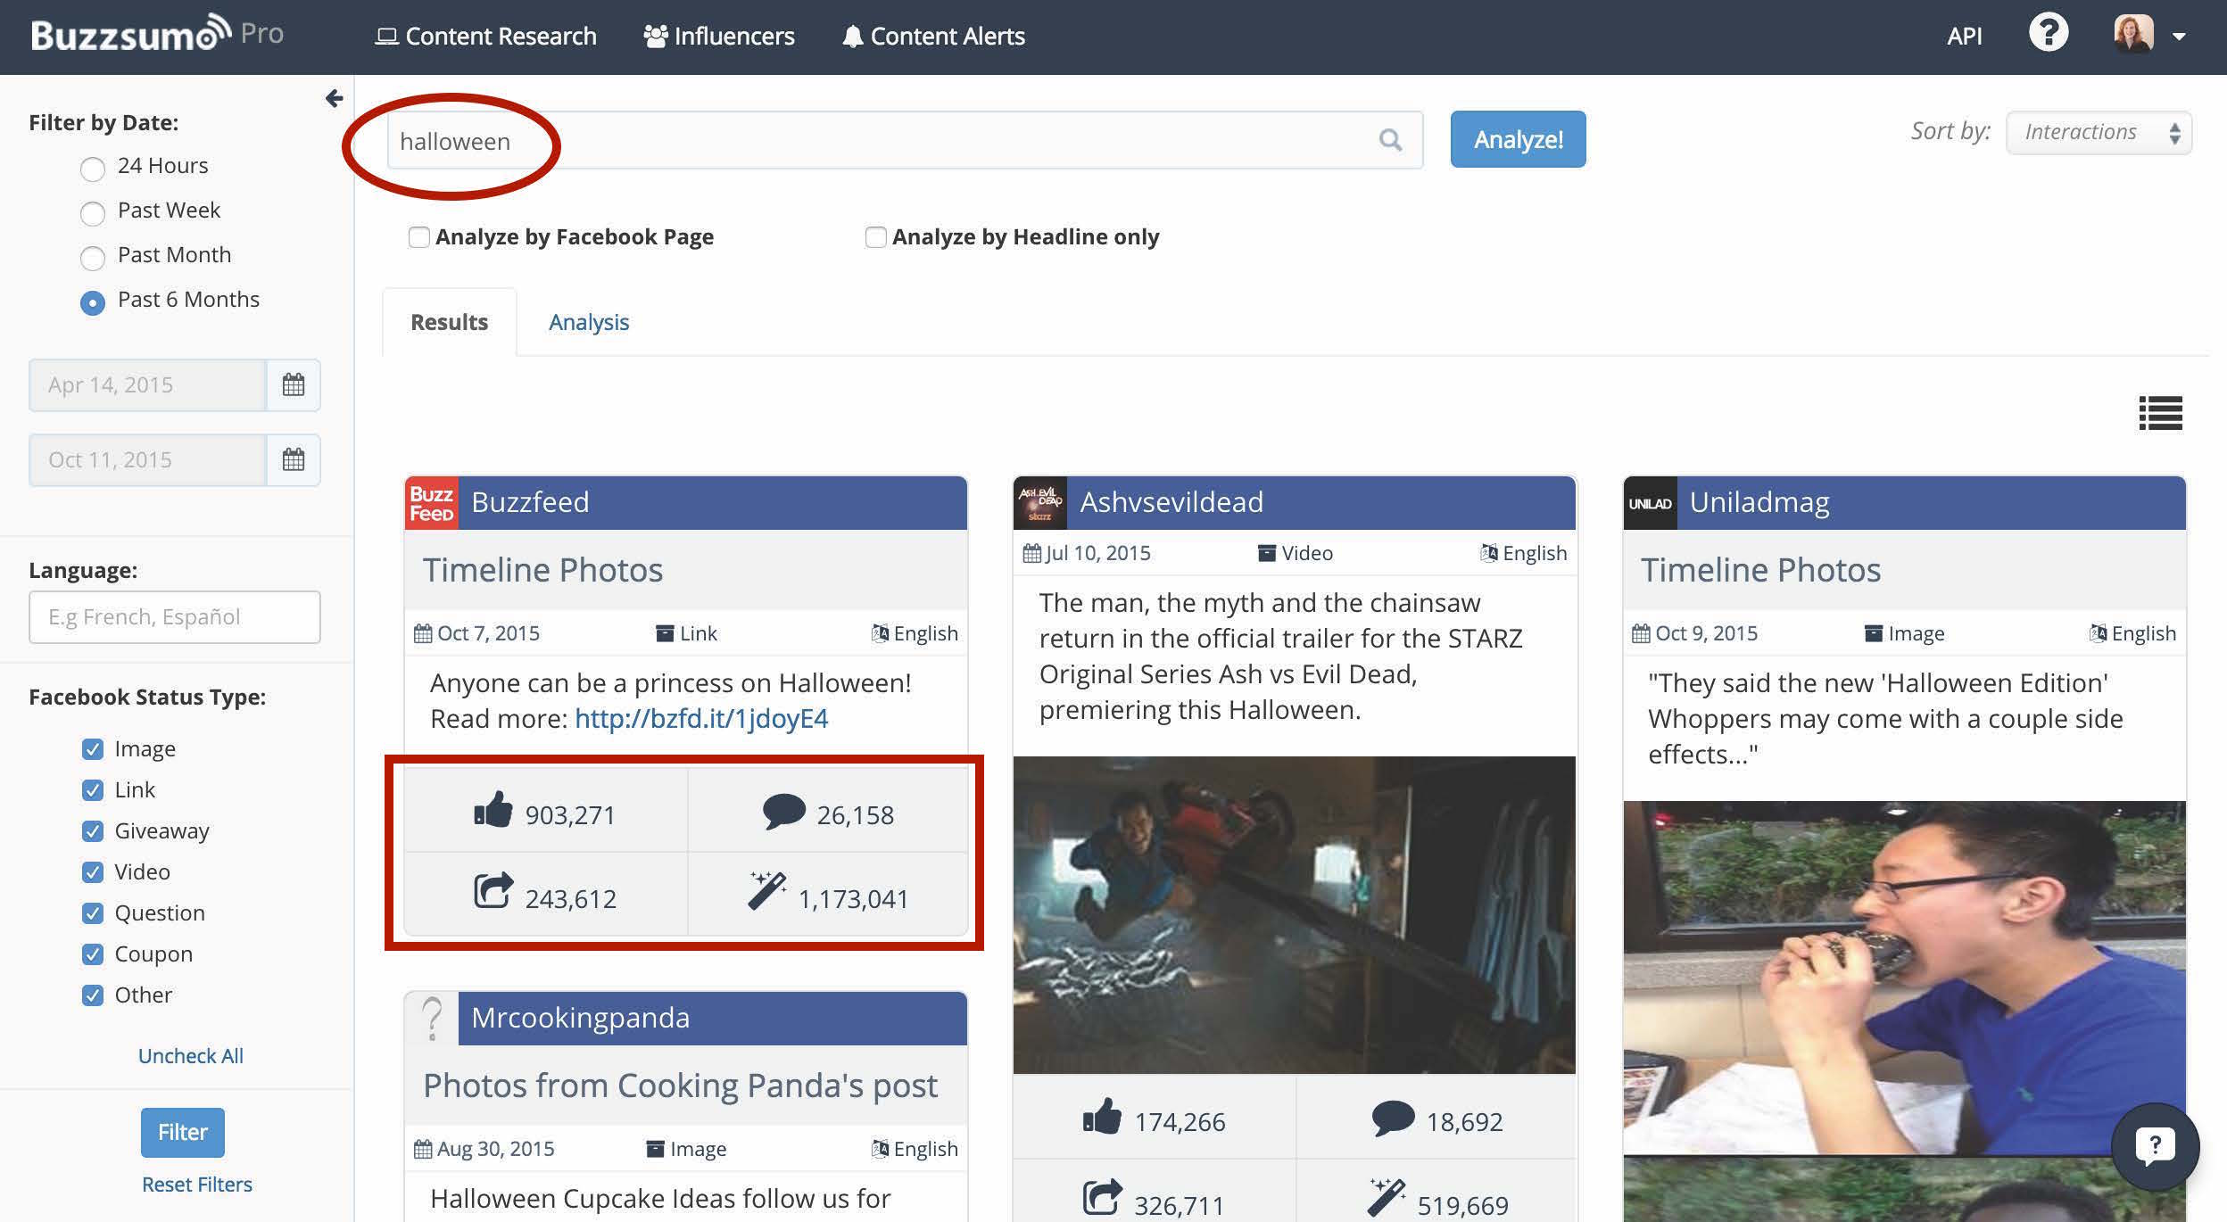Uncheck the Video status type
Viewport: 2227px width, 1222px height.
[93, 872]
